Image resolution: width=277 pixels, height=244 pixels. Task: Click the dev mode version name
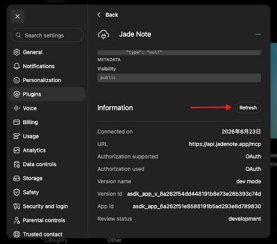pyautogui.click(x=249, y=181)
